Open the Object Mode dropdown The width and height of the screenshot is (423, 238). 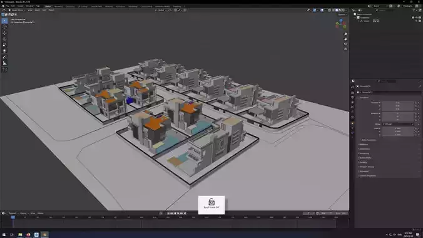point(17,10)
